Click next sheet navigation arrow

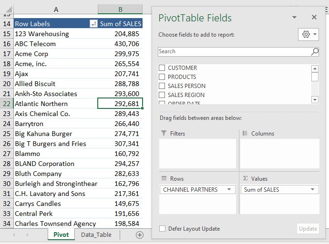[27, 235]
